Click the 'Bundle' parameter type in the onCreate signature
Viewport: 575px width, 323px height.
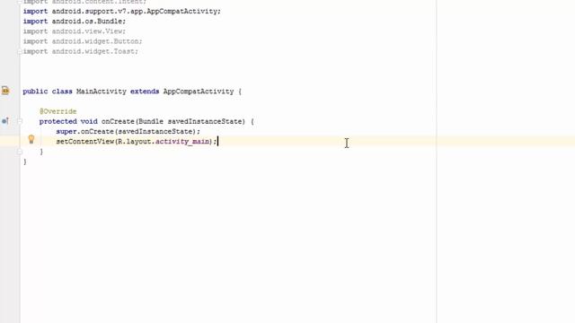click(x=151, y=122)
